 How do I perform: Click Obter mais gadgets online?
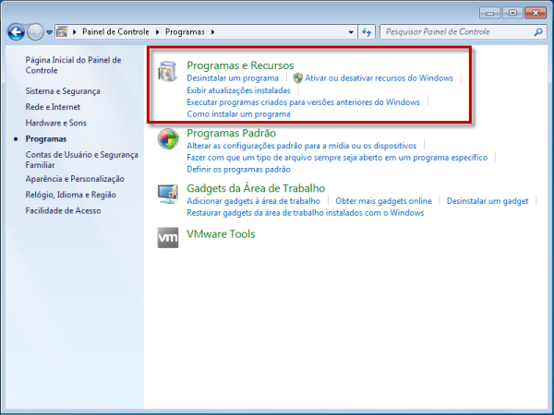(383, 200)
